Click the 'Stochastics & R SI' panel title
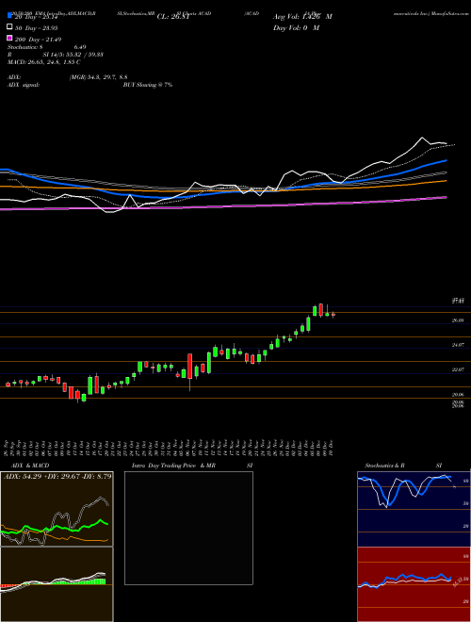Image resolution: width=471 pixels, height=622 pixels. (x=403, y=466)
